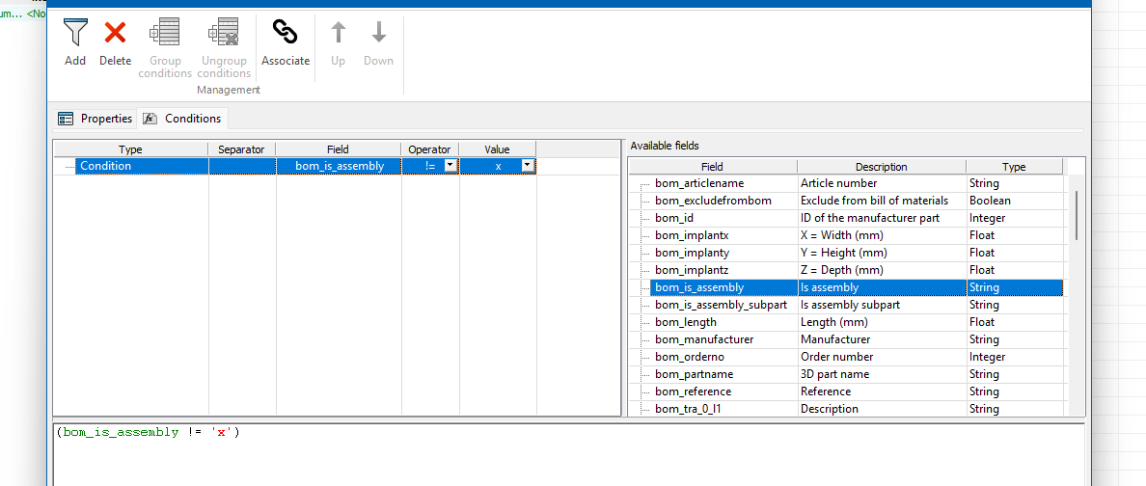Expand the Value dropdown showing x

[x=527, y=166]
